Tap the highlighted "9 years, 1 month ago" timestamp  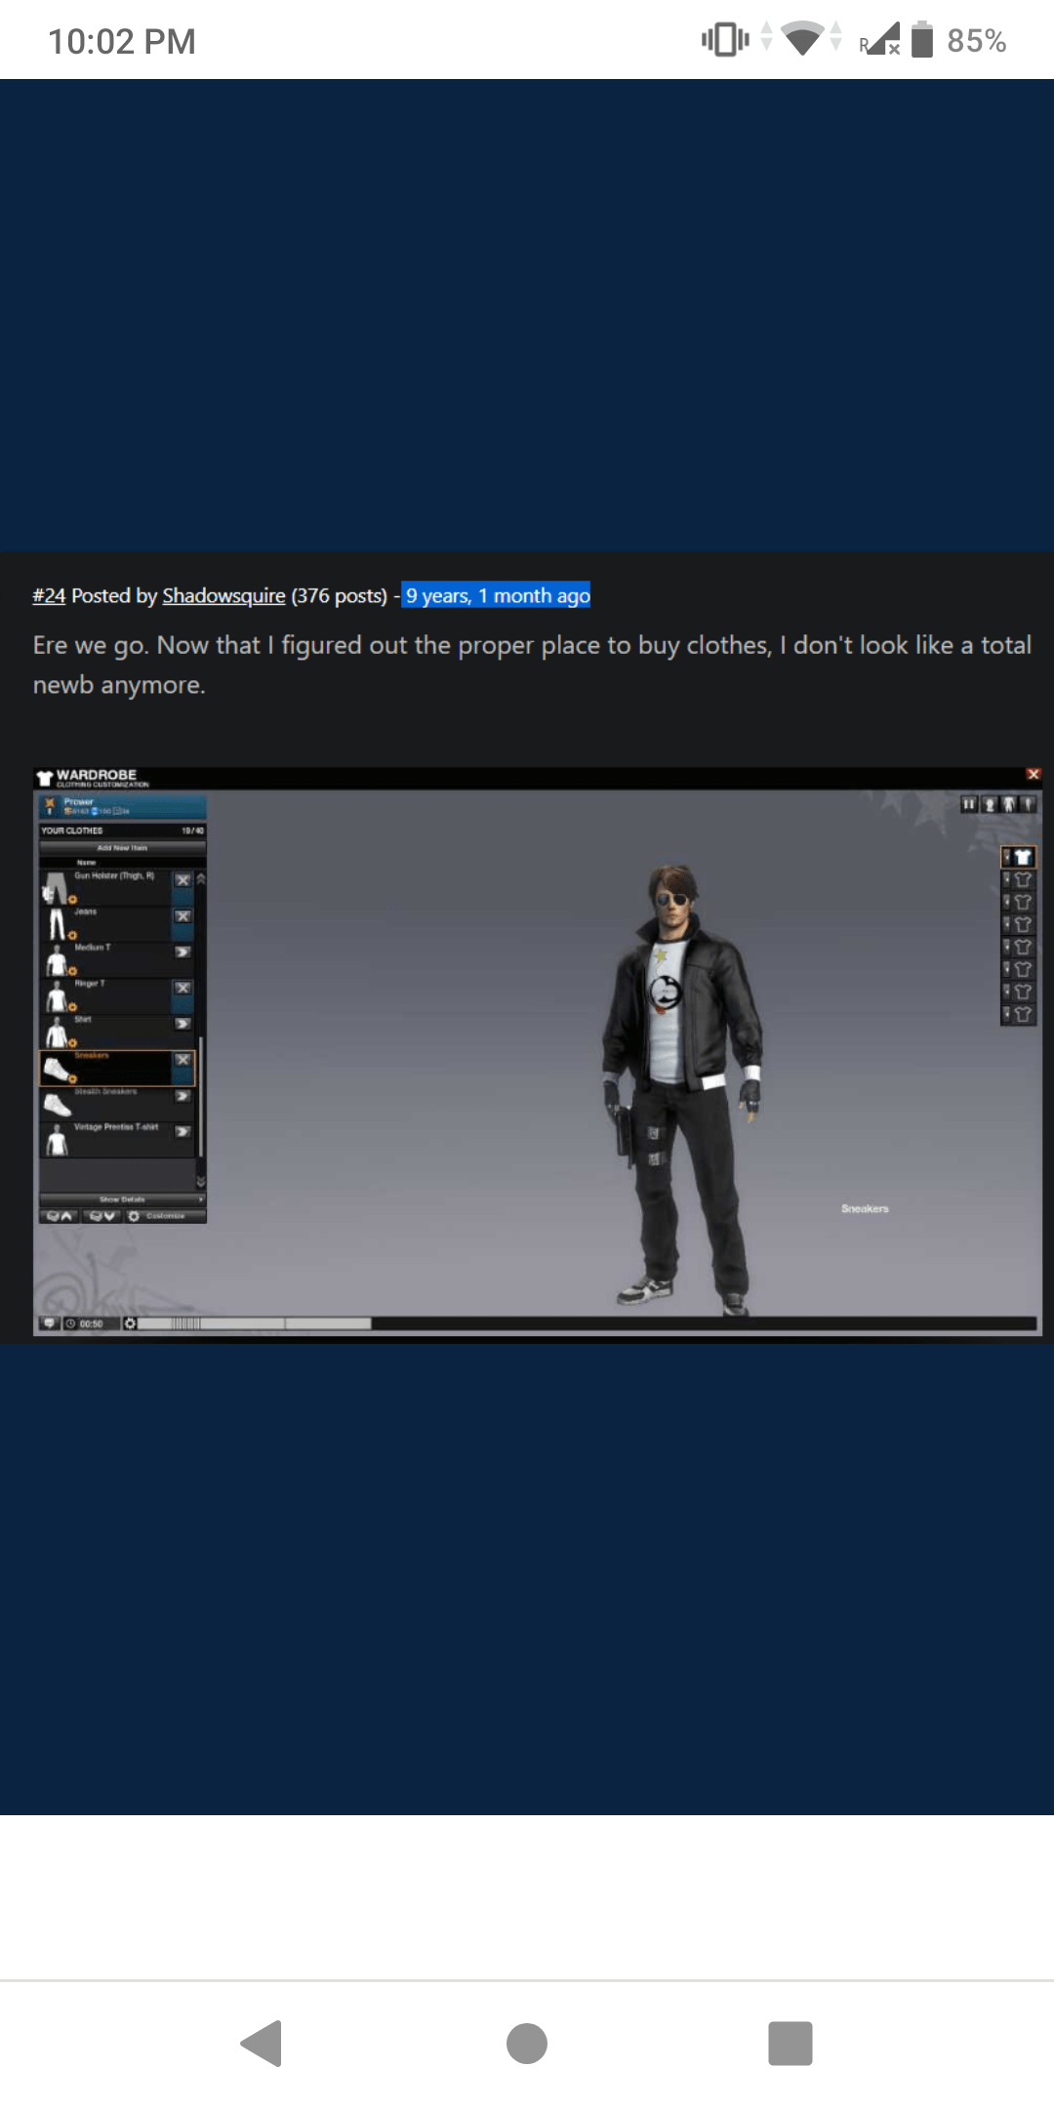pyautogui.click(x=496, y=595)
